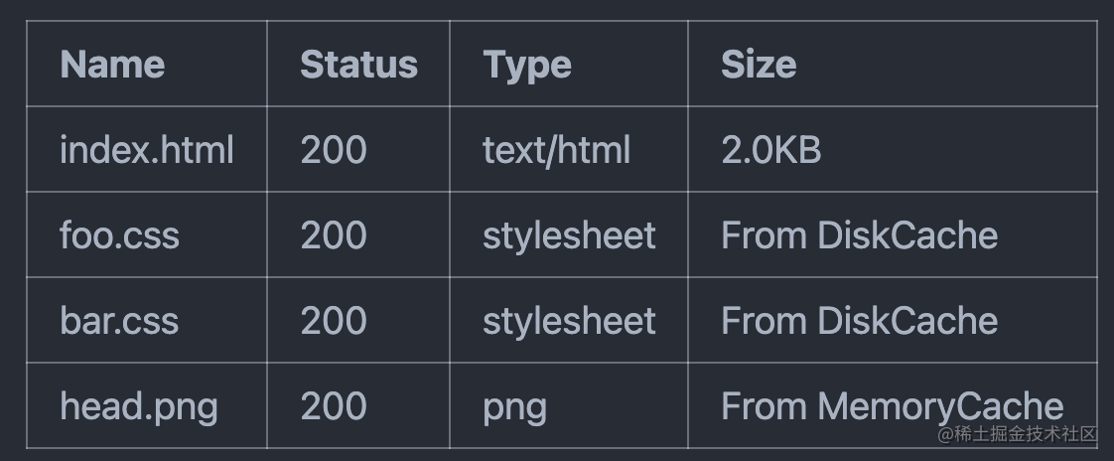Select the bar.css name cell

[x=119, y=321]
